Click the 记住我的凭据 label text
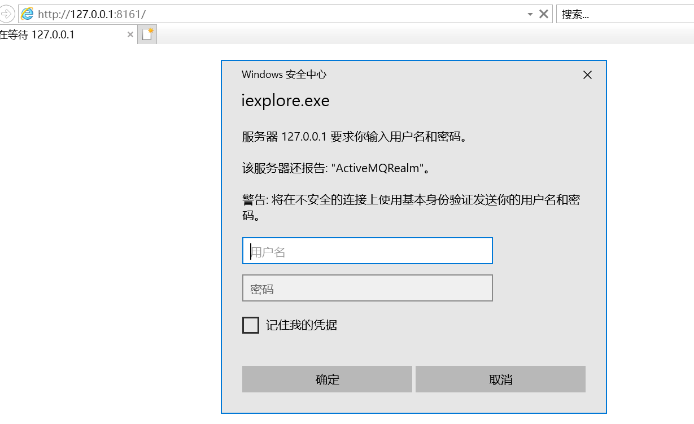The image size is (694, 424). (302, 325)
